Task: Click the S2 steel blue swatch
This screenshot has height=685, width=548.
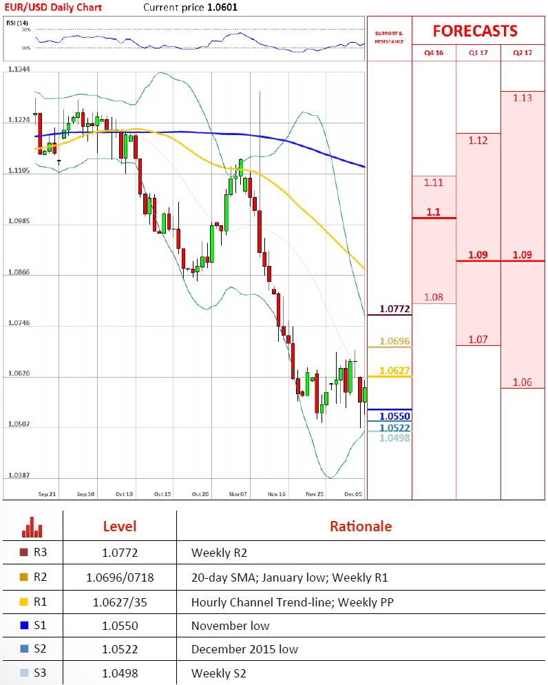Action: 24,648
